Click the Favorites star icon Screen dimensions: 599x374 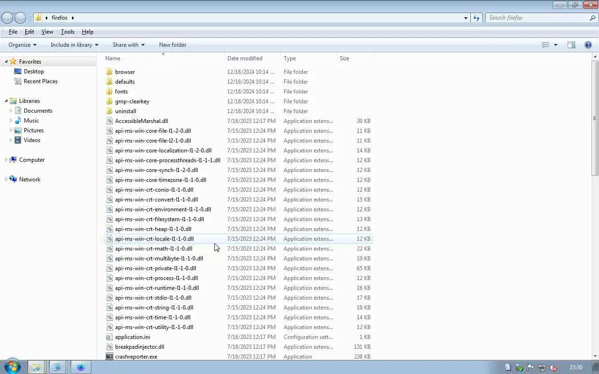click(13, 61)
